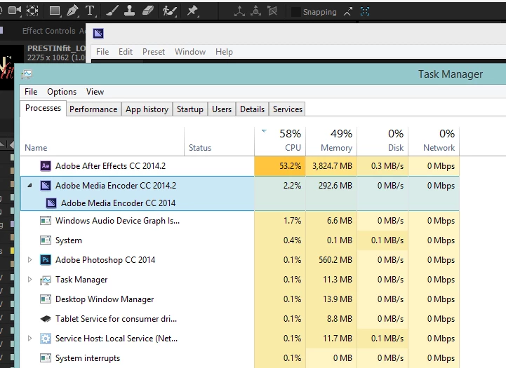Select the Windows Audio Device Graph process
This screenshot has height=368, width=506.
coord(240,221)
